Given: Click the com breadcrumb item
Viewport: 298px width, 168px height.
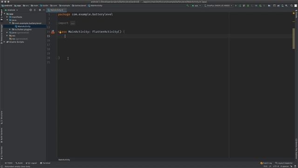Looking at the screenshot, I should pyautogui.click(x=54, y=6).
